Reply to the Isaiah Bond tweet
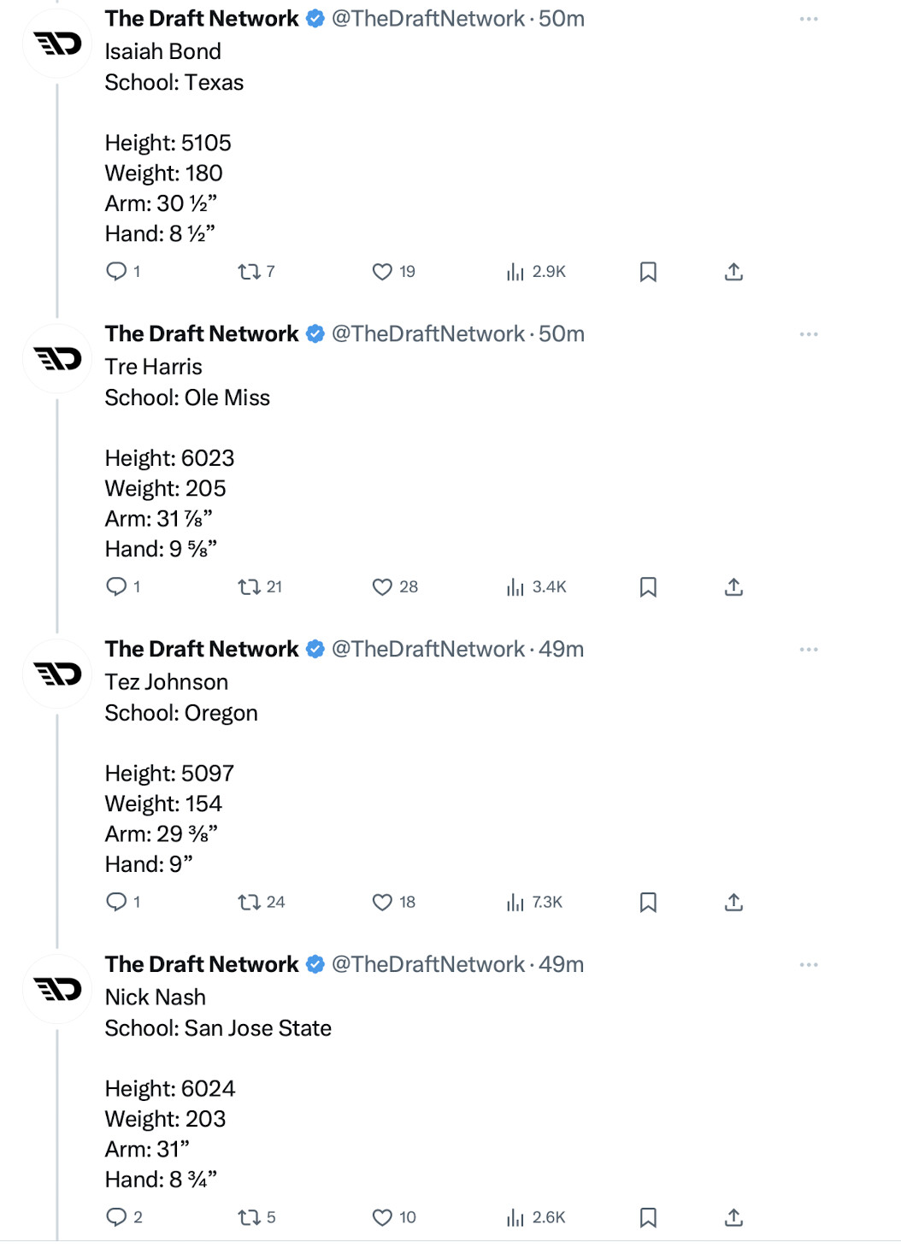This screenshot has width=901, height=1248. pyautogui.click(x=116, y=272)
